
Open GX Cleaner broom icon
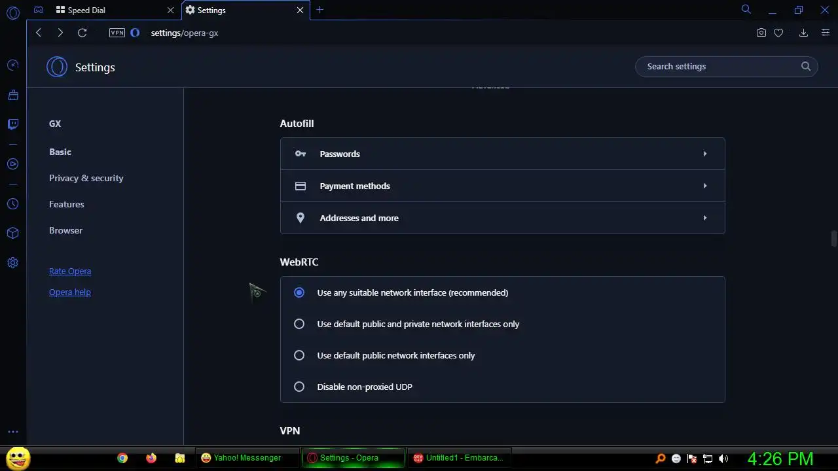[12, 96]
